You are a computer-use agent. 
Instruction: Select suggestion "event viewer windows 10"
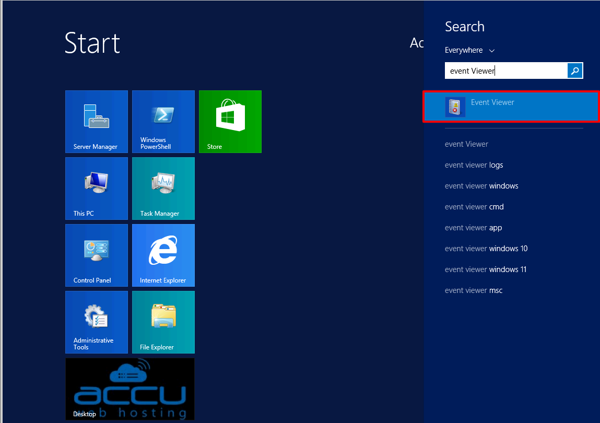pos(486,249)
